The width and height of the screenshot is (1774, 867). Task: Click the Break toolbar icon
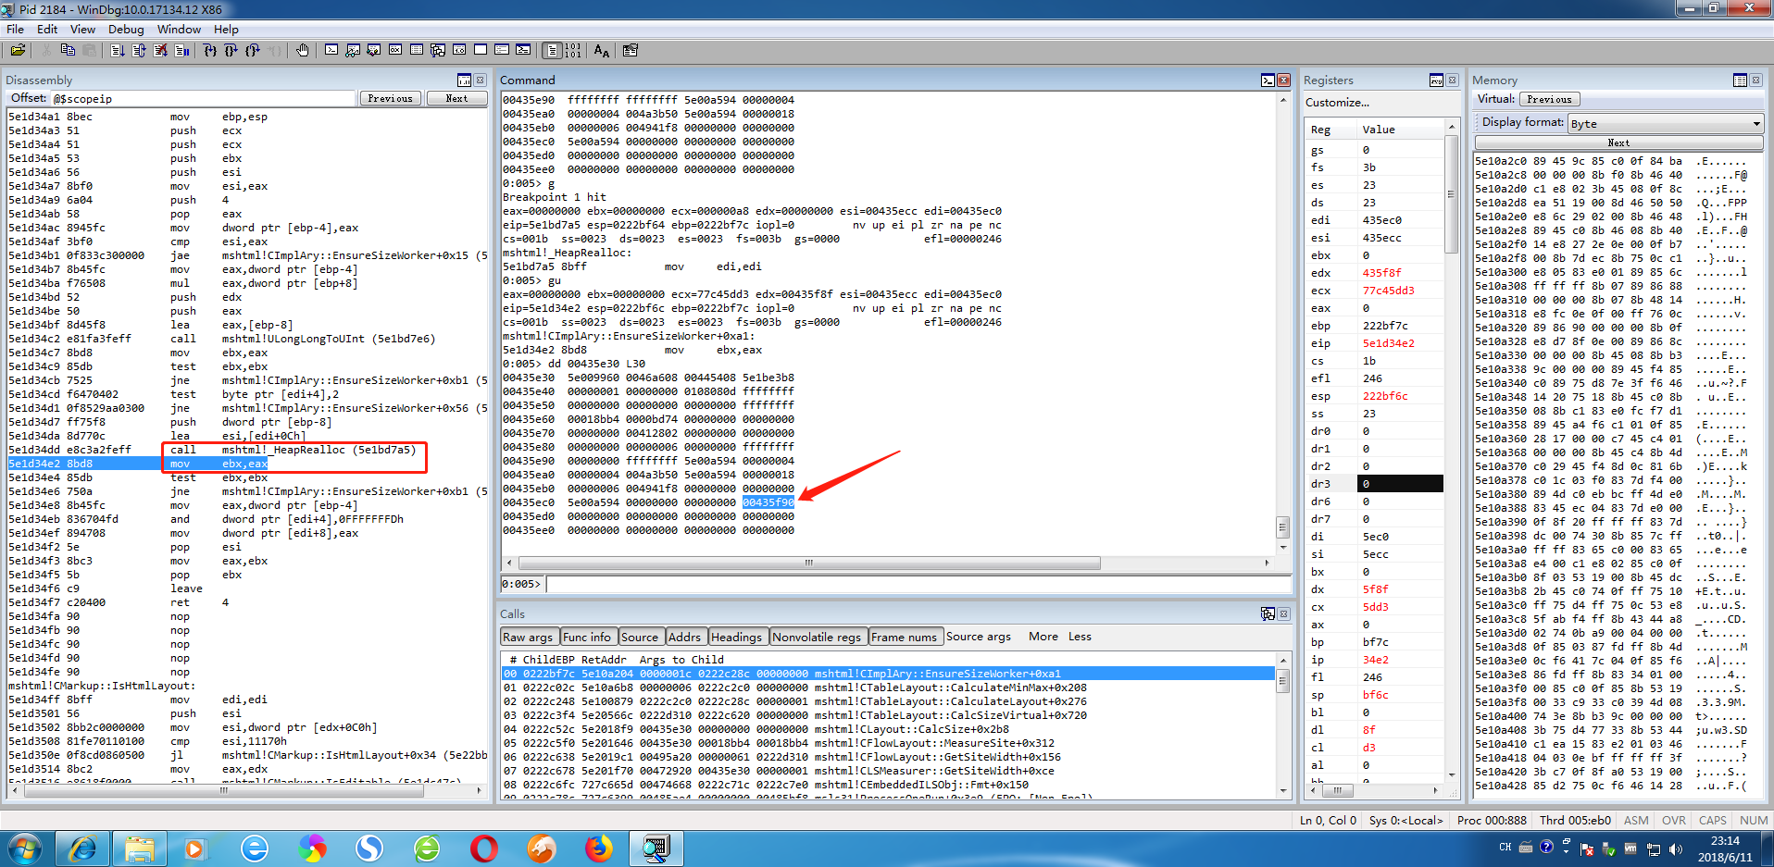[x=181, y=50]
